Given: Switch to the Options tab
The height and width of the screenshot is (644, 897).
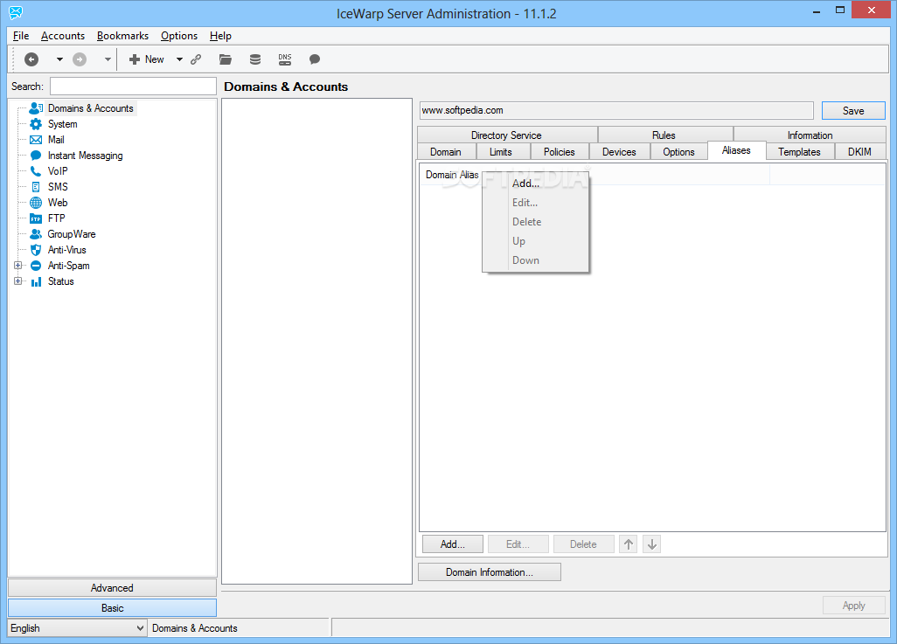Looking at the screenshot, I should click(678, 151).
